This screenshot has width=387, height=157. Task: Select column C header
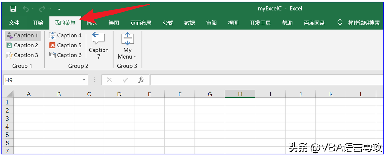(x=89, y=94)
